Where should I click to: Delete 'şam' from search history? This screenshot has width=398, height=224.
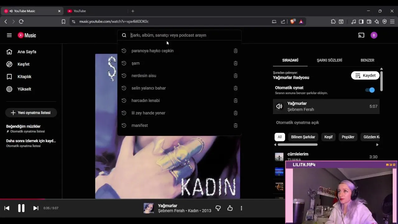(235, 63)
